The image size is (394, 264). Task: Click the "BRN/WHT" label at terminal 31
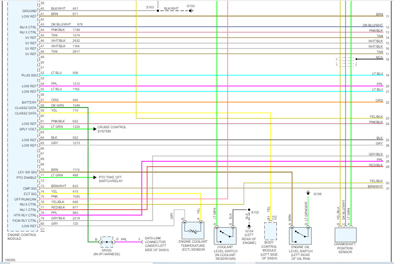[375, 187]
